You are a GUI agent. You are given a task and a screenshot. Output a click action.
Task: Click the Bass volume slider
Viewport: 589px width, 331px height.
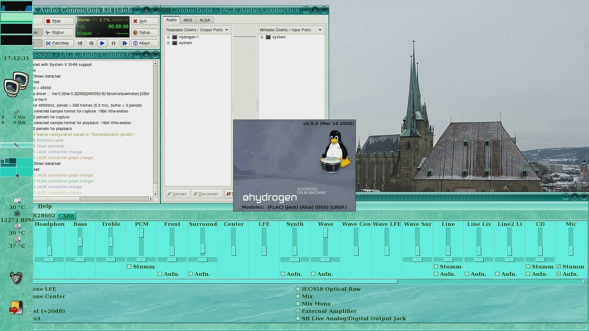(x=80, y=242)
